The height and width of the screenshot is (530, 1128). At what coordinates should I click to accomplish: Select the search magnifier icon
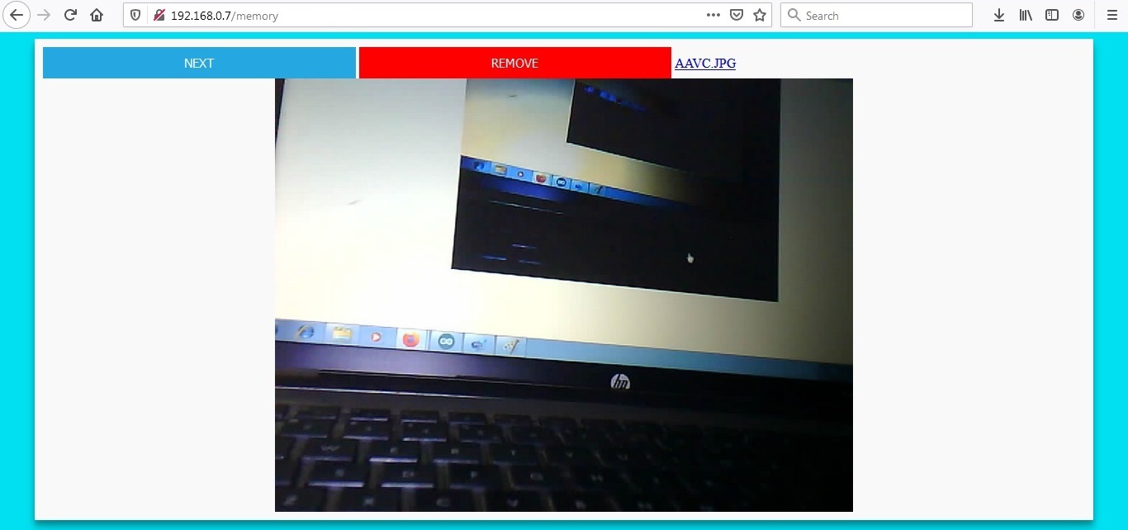tap(794, 14)
